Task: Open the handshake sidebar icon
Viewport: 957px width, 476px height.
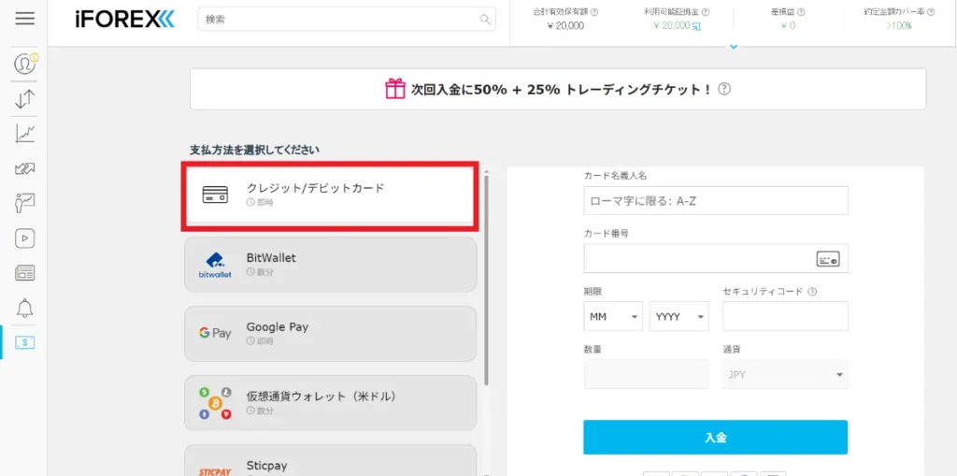Action: pos(25,168)
